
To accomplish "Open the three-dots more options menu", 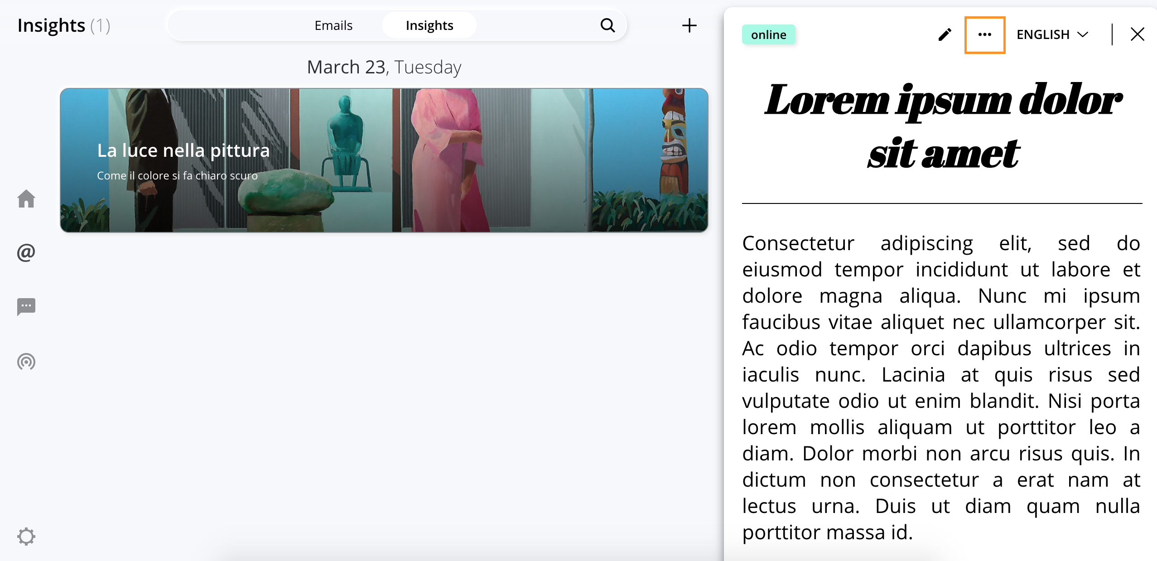I will (x=984, y=35).
